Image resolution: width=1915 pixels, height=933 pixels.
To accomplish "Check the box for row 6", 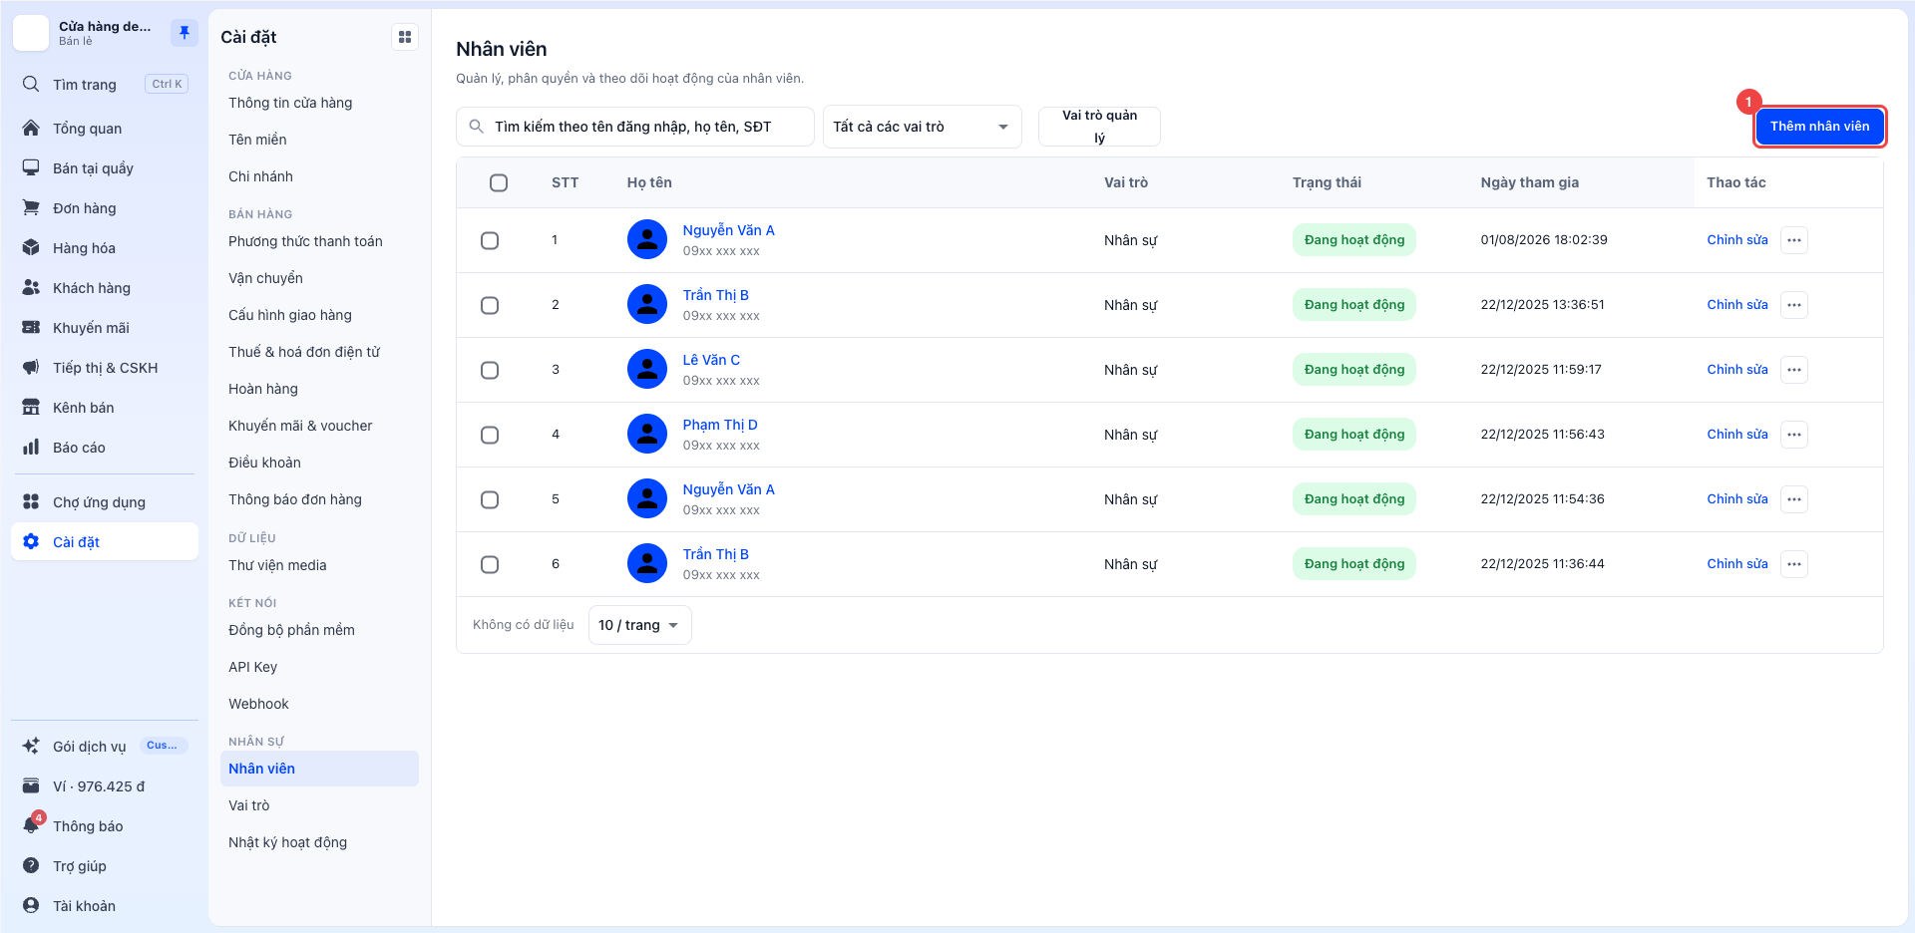I will coord(490,564).
